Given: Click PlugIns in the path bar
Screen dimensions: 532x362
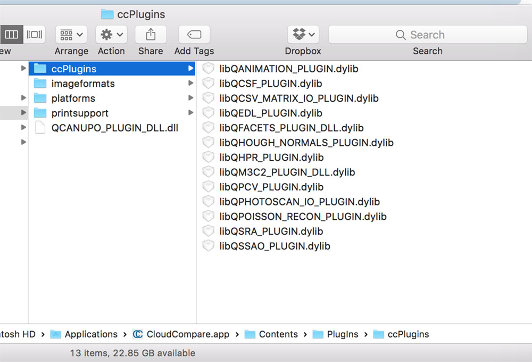Looking at the screenshot, I should (x=342, y=334).
